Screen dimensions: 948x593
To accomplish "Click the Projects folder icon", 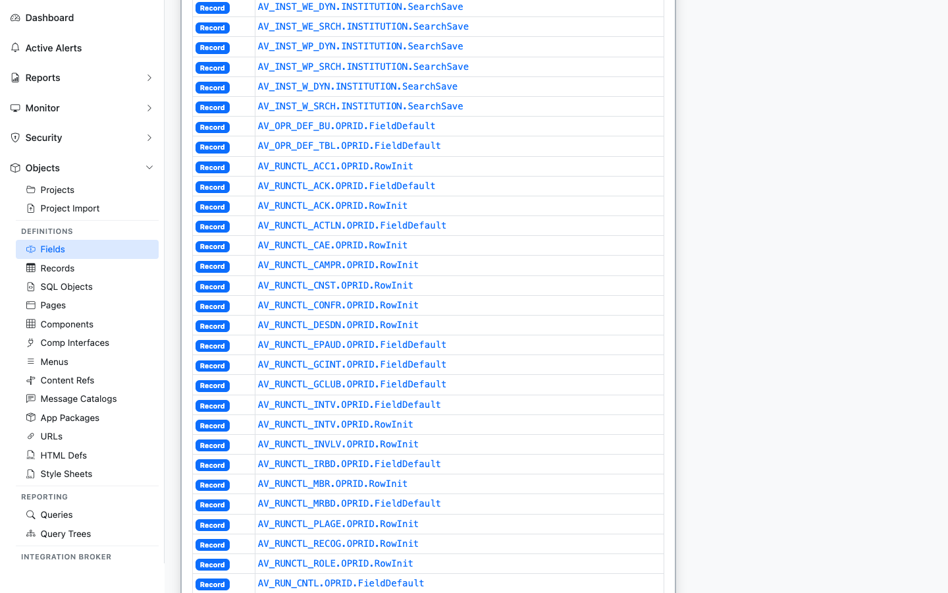I will pyautogui.click(x=31, y=190).
